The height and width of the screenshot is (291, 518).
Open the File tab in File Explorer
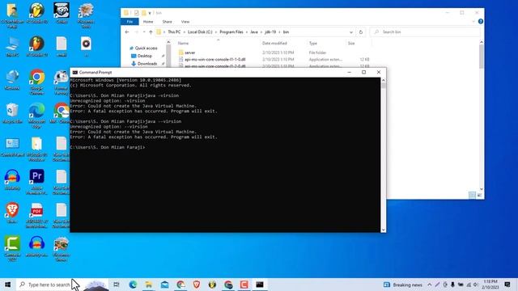click(129, 22)
